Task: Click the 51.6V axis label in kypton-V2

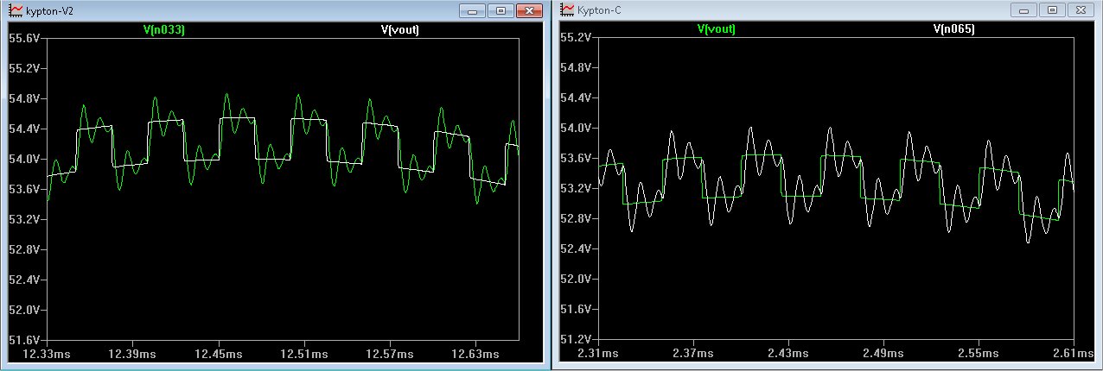Action: point(24,341)
